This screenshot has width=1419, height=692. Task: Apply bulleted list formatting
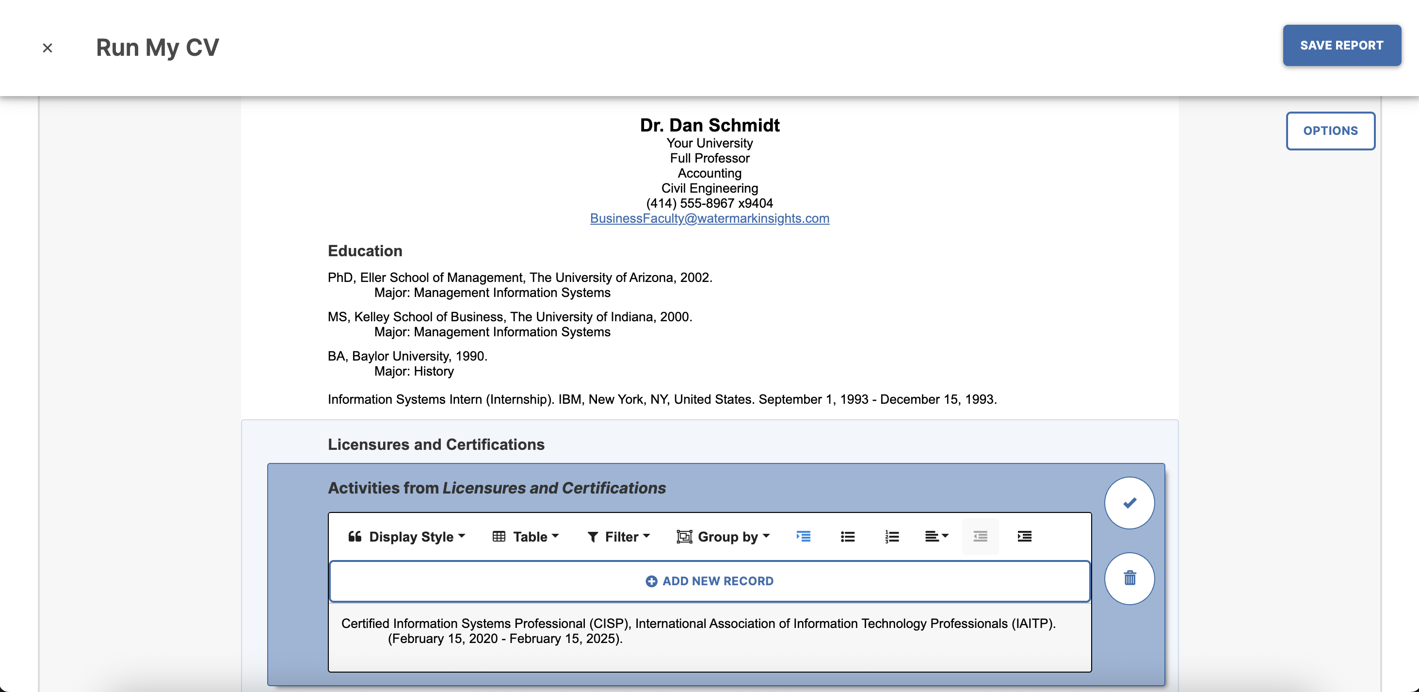point(847,536)
